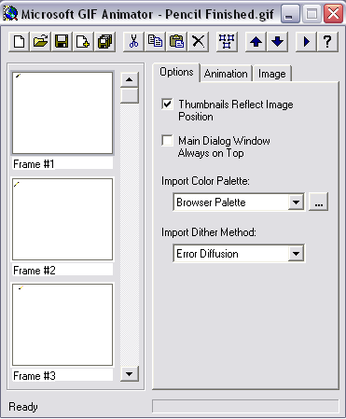Uncheck Thumbnails Reflect Image Position
Screen dimensions: 346x419
pos(167,104)
